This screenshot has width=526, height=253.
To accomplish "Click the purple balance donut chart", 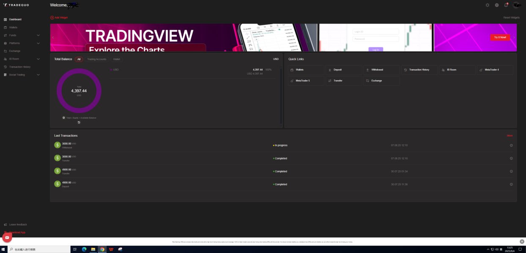I will coord(79,91).
